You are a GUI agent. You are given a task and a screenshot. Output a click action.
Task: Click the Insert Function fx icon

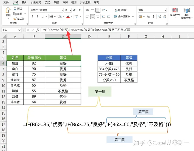click(38, 30)
